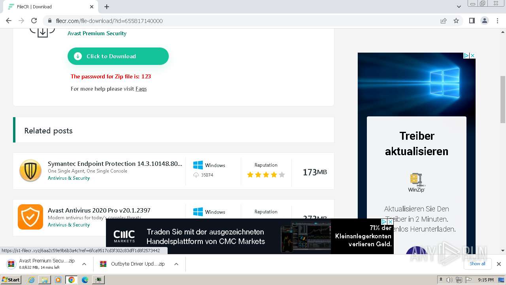
Task: Go forward in browser history
Action: point(21,21)
